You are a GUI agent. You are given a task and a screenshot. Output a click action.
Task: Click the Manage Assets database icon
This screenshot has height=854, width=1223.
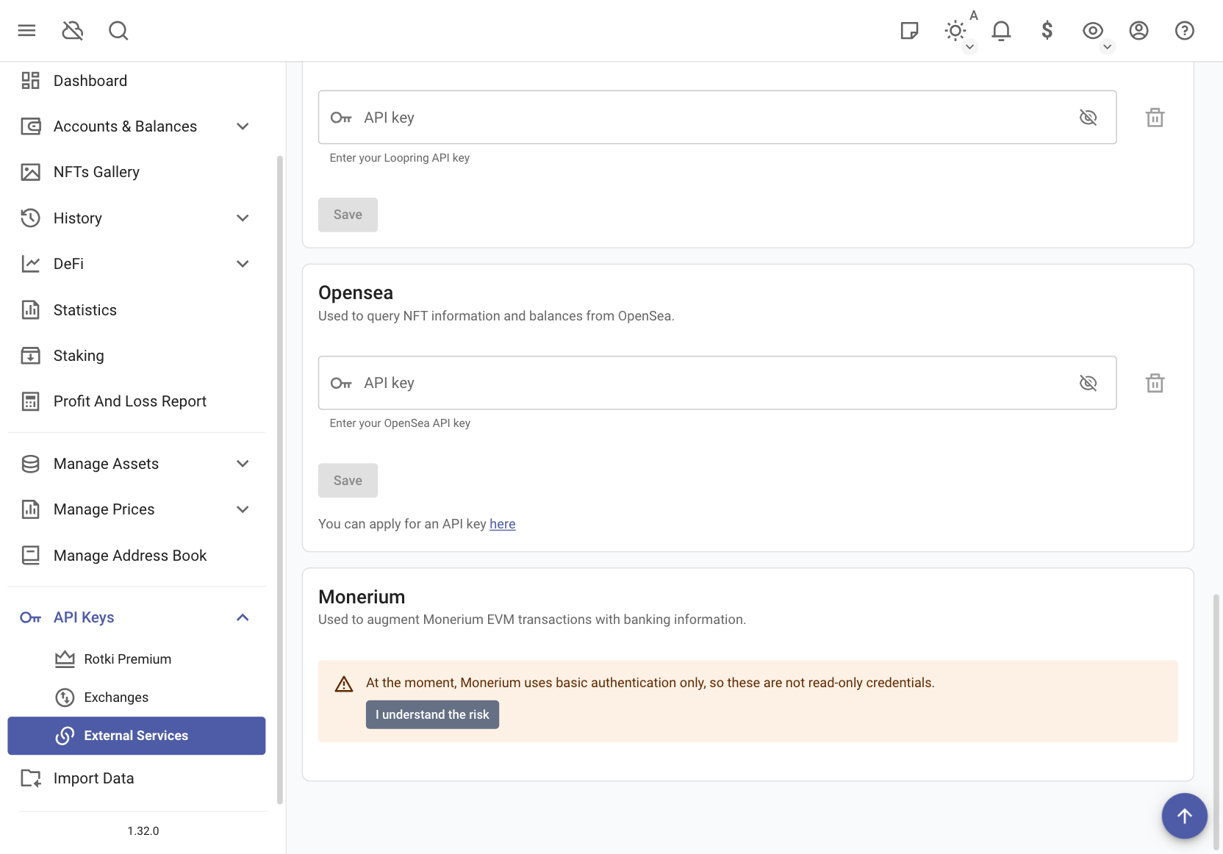point(31,464)
